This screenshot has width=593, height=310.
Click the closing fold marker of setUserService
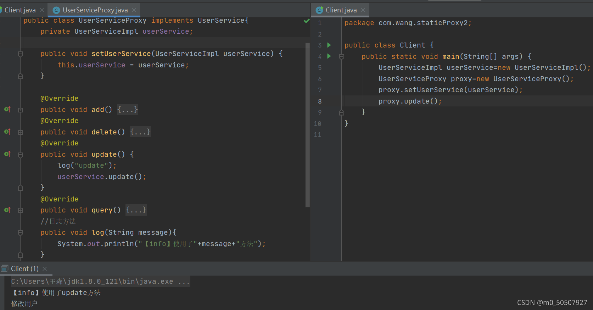coord(21,76)
